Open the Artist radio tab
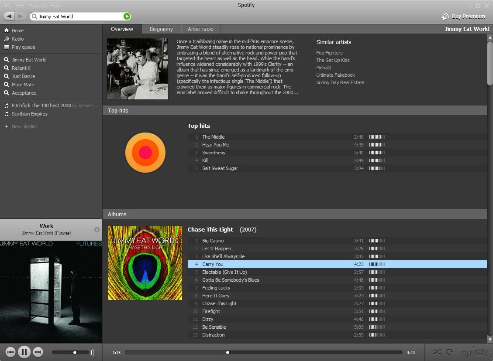The height and width of the screenshot is (361, 493). click(200, 29)
